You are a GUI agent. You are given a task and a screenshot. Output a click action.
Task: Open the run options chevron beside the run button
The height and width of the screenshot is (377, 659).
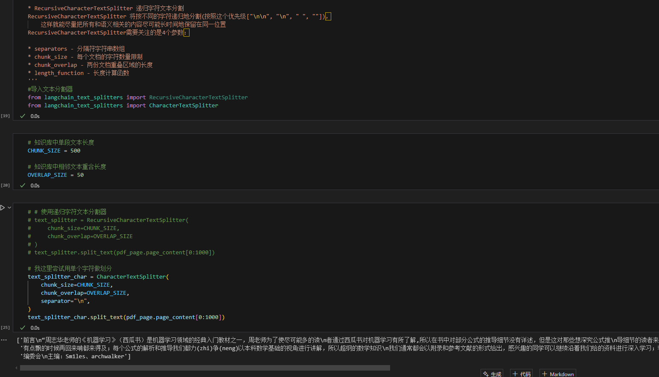[9, 207]
